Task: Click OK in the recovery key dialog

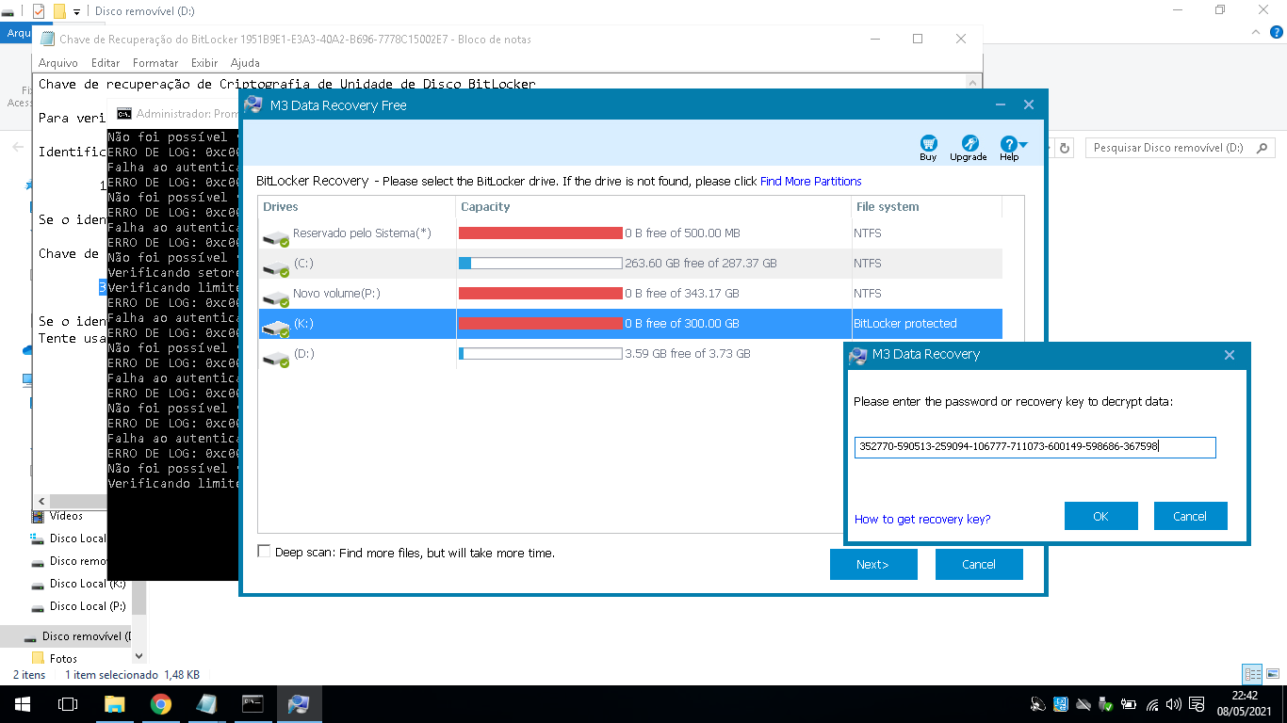Action: (x=1101, y=516)
